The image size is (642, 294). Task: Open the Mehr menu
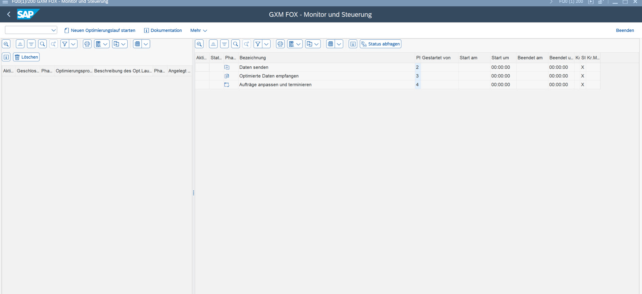tap(199, 30)
